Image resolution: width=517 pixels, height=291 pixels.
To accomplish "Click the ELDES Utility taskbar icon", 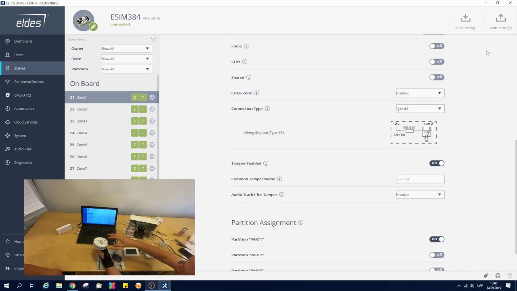I will pos(165,286).
